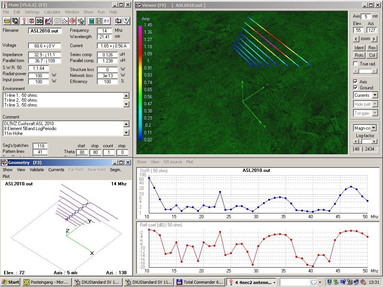383x287 pixels.
Task: Expand the Currents dropdown
Action: click(375, 95)
